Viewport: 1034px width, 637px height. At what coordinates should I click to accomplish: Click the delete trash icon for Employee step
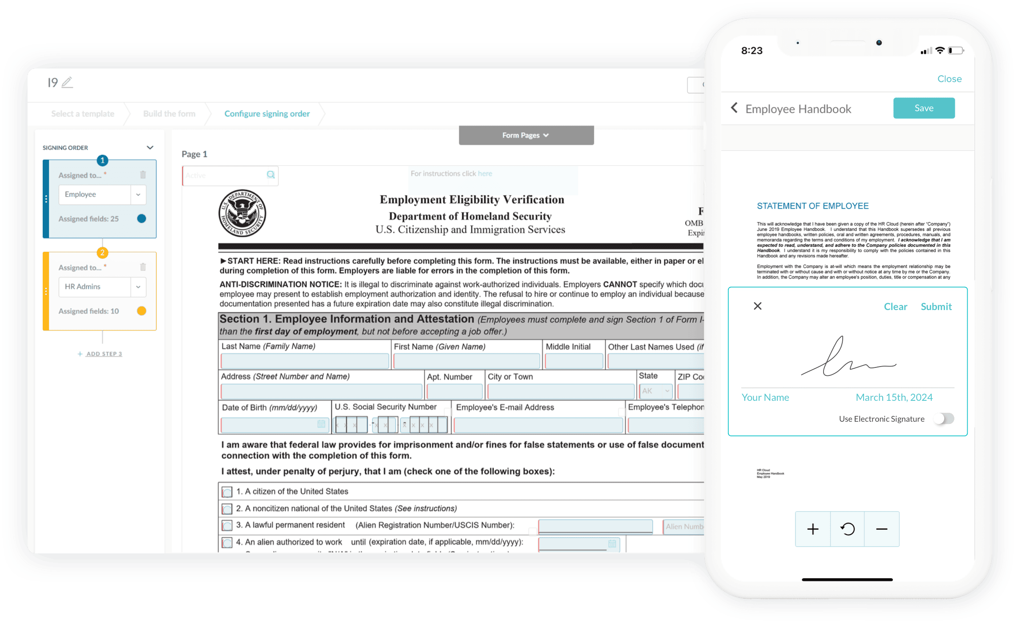click(x=142, y=175)
